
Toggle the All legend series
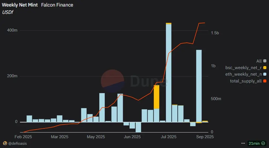261,61
